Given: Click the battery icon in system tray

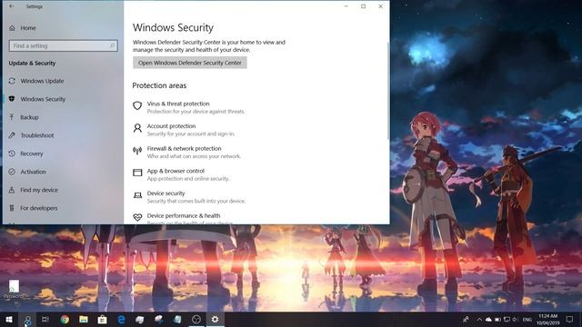Looking at the screenshot, I should click(x=497, y=319).
